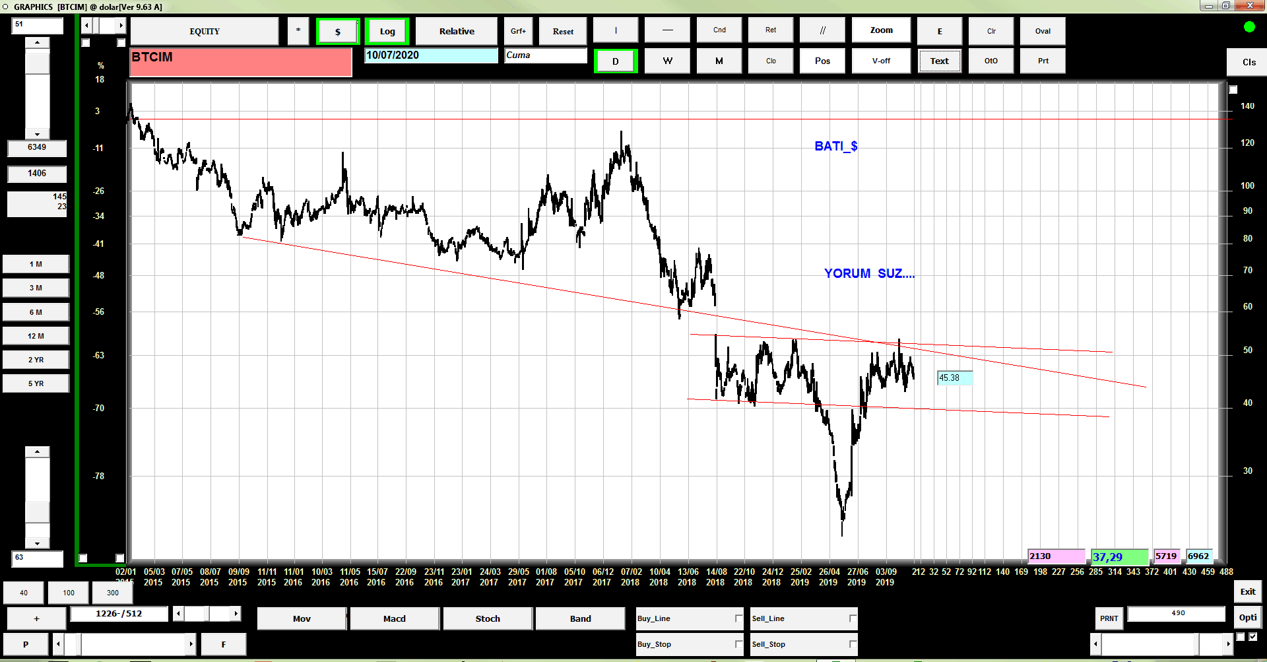Click the Oto button
This screenshot has height=662, width=1267.
[x=991, y=61]
